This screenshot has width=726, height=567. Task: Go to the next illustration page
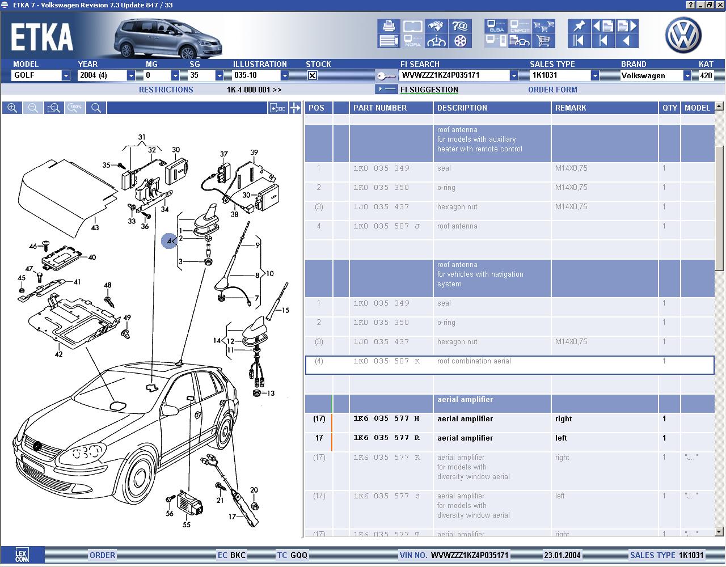tap(626, 26)
